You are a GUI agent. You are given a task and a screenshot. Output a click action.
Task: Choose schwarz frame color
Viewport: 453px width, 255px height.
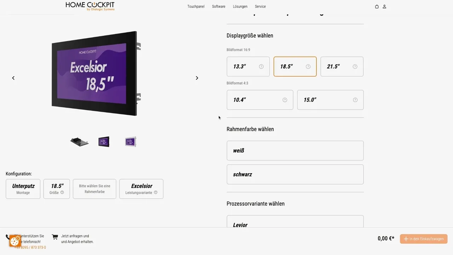click(295, 174)
